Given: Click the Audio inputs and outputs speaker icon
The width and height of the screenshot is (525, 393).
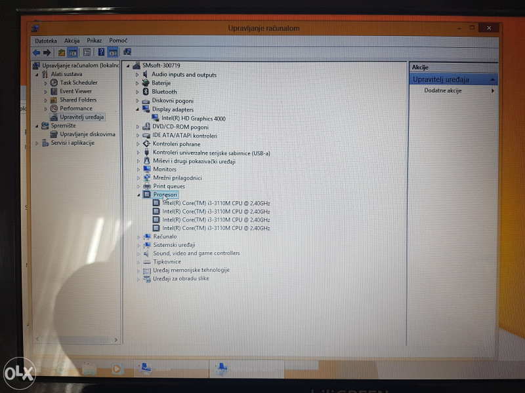Looking at the screenshot, I should 145,74.
